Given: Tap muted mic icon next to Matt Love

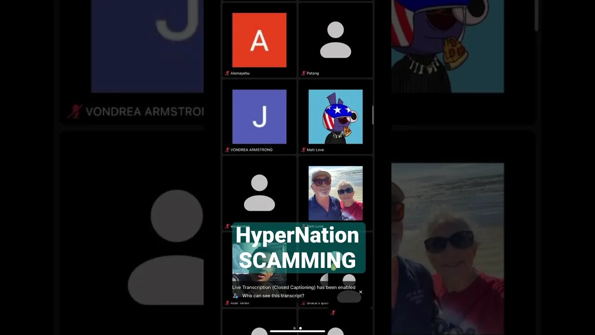Looking at the screenshot, I should click(x=304, y=150).
